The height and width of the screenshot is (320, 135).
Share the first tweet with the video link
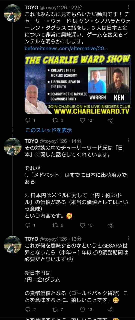[110, 120]
